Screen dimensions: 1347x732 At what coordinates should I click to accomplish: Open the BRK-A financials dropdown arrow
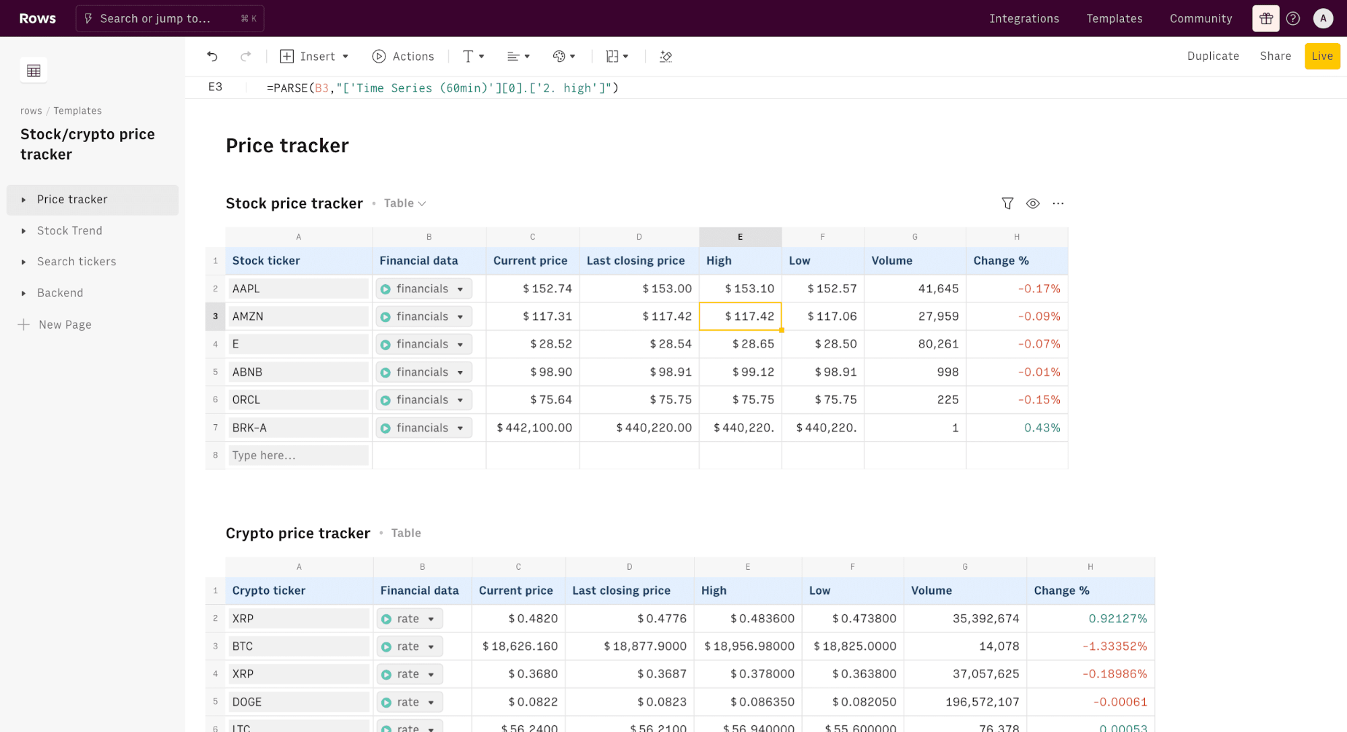[x=460, y=428]
